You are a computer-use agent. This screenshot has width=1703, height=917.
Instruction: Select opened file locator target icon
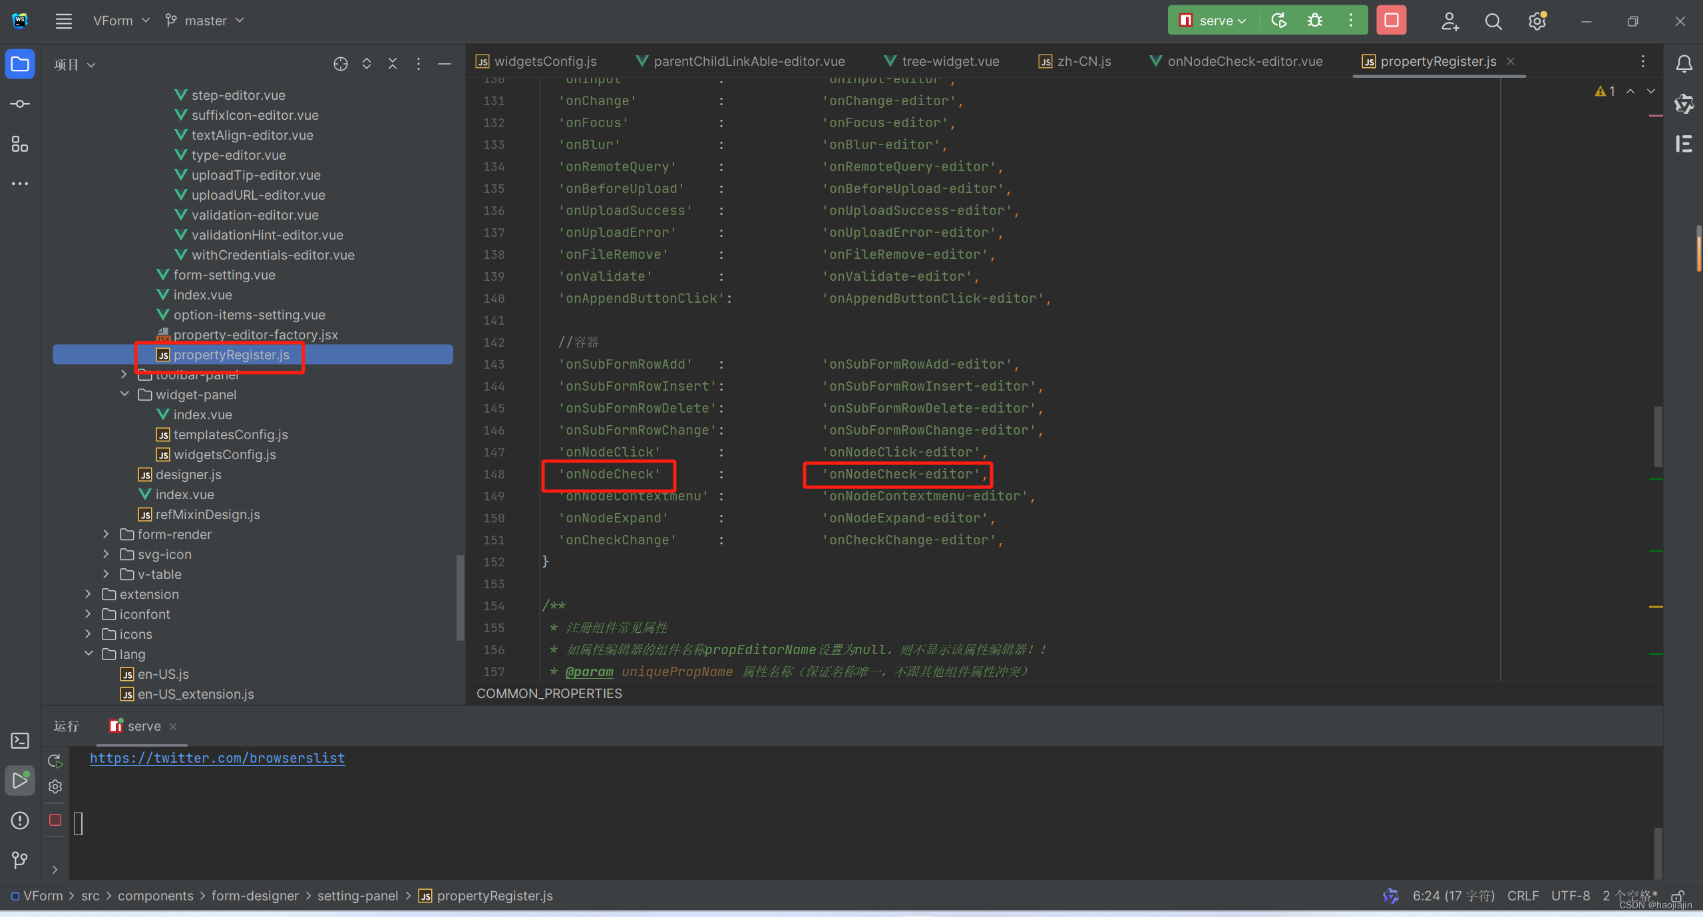[340, 64]
